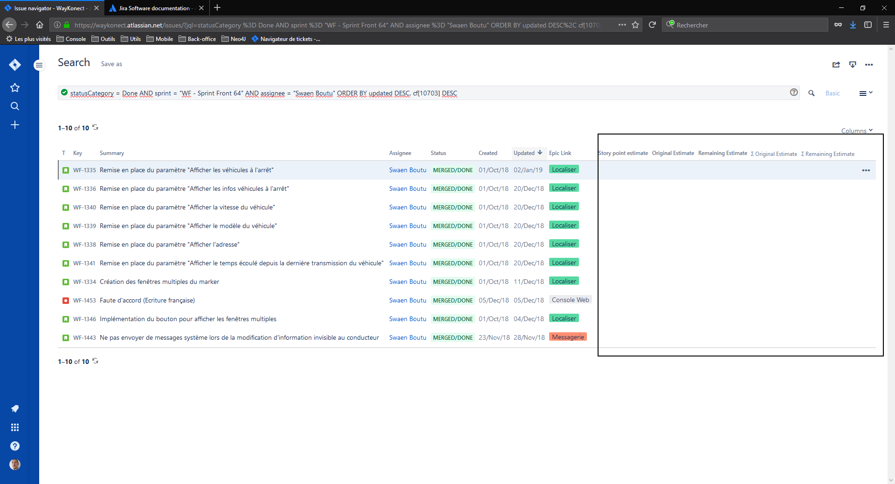Click the sidebar search magnifier icon
The width and height of the screenshot is (895, 484).
pos(15,106)
